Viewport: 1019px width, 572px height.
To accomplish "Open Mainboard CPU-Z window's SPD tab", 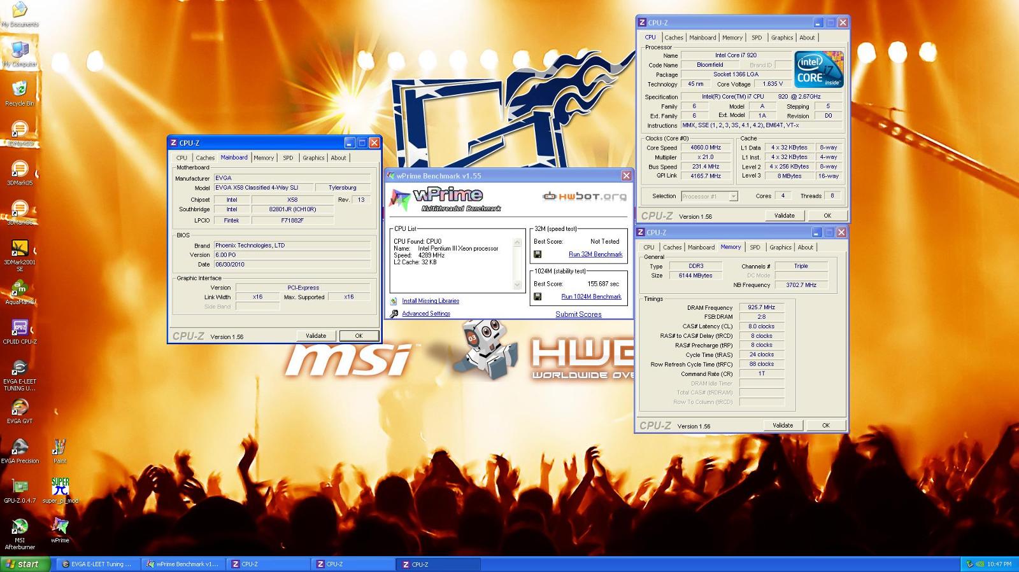I will 288,158.
